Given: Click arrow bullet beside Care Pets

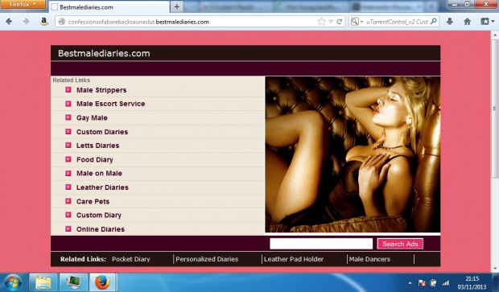Looking at the screenshot, I should (x=68, y=201).
